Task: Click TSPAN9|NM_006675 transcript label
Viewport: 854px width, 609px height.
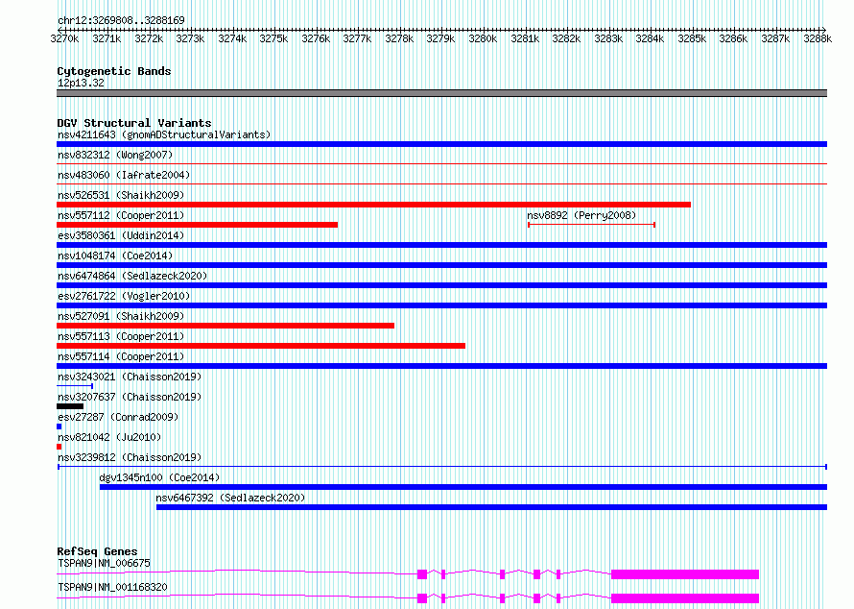Action: [104, 563]
